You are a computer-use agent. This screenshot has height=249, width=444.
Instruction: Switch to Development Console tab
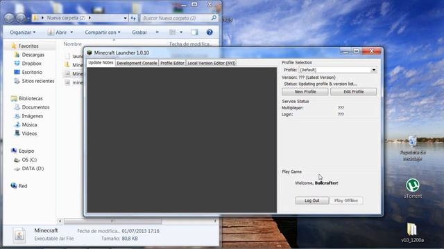click(x=137, y=63)
